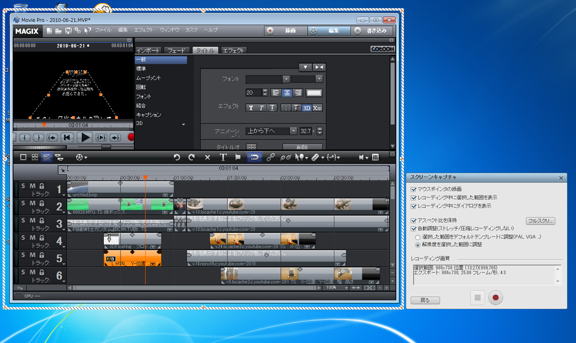Delete object with the X toolbar icon
The height and width of the screenshot is (343, 576).
coord(207,157)
